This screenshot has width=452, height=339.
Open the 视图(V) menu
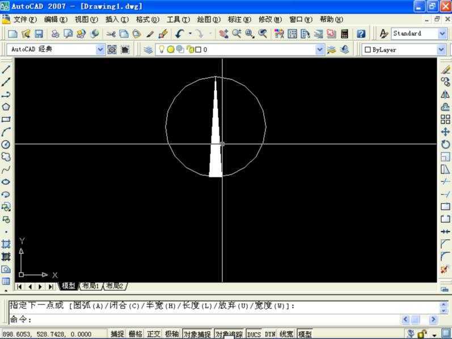tap(86, 19)
